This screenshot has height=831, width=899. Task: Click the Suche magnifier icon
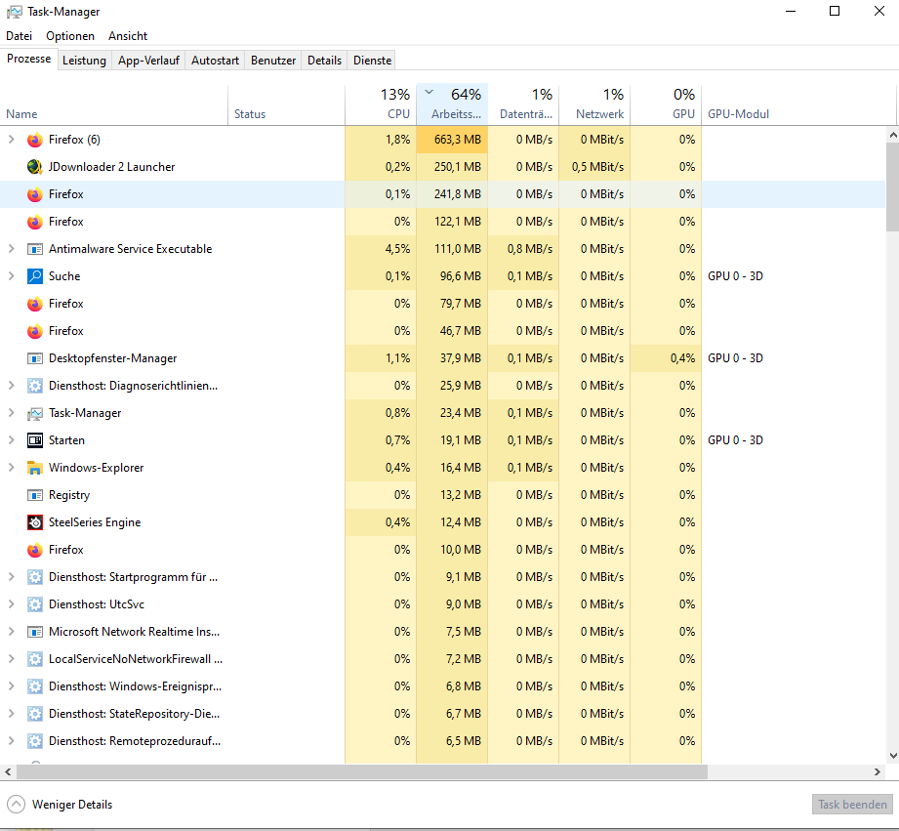(x=35, y=276)
